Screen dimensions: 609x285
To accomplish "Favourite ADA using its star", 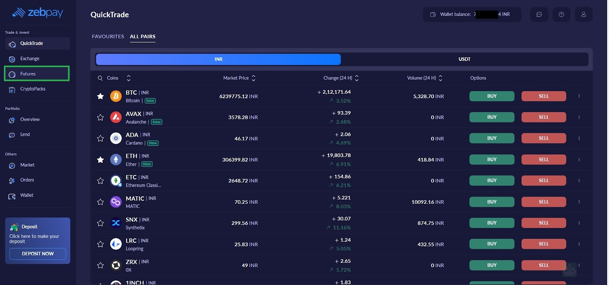I will click(100, 139).
